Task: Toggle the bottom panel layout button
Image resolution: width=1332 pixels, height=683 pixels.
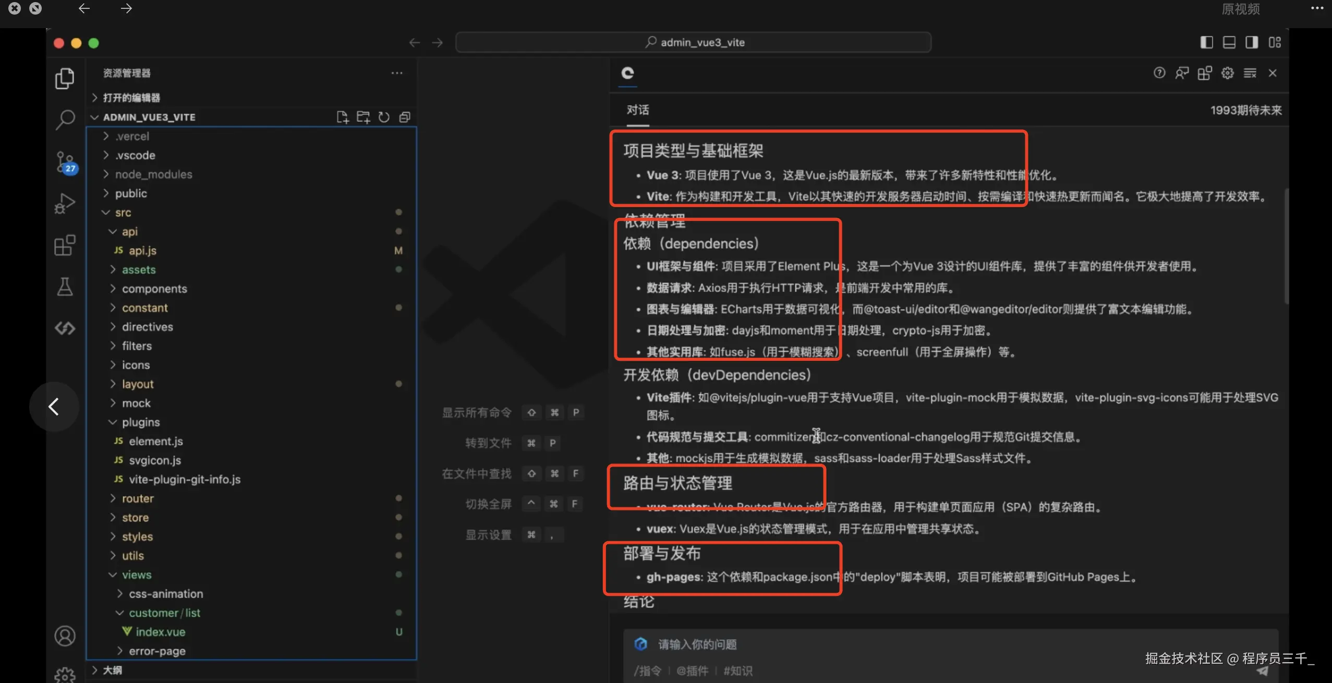Action: pos(1229,42)
